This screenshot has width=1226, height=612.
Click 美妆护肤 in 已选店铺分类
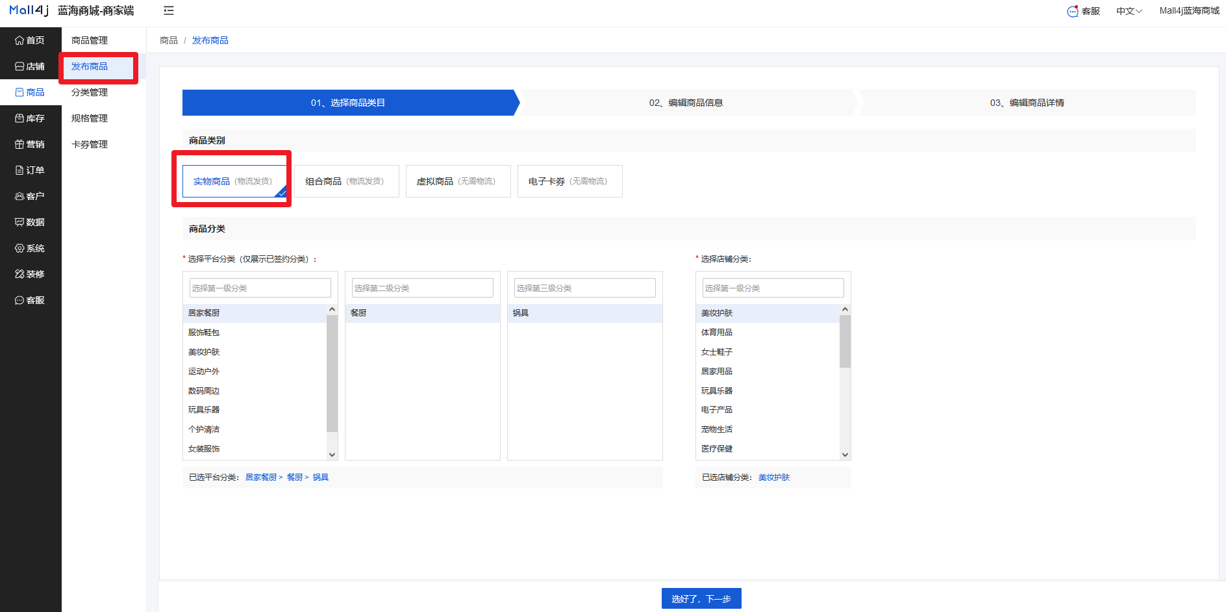point(774,478)
